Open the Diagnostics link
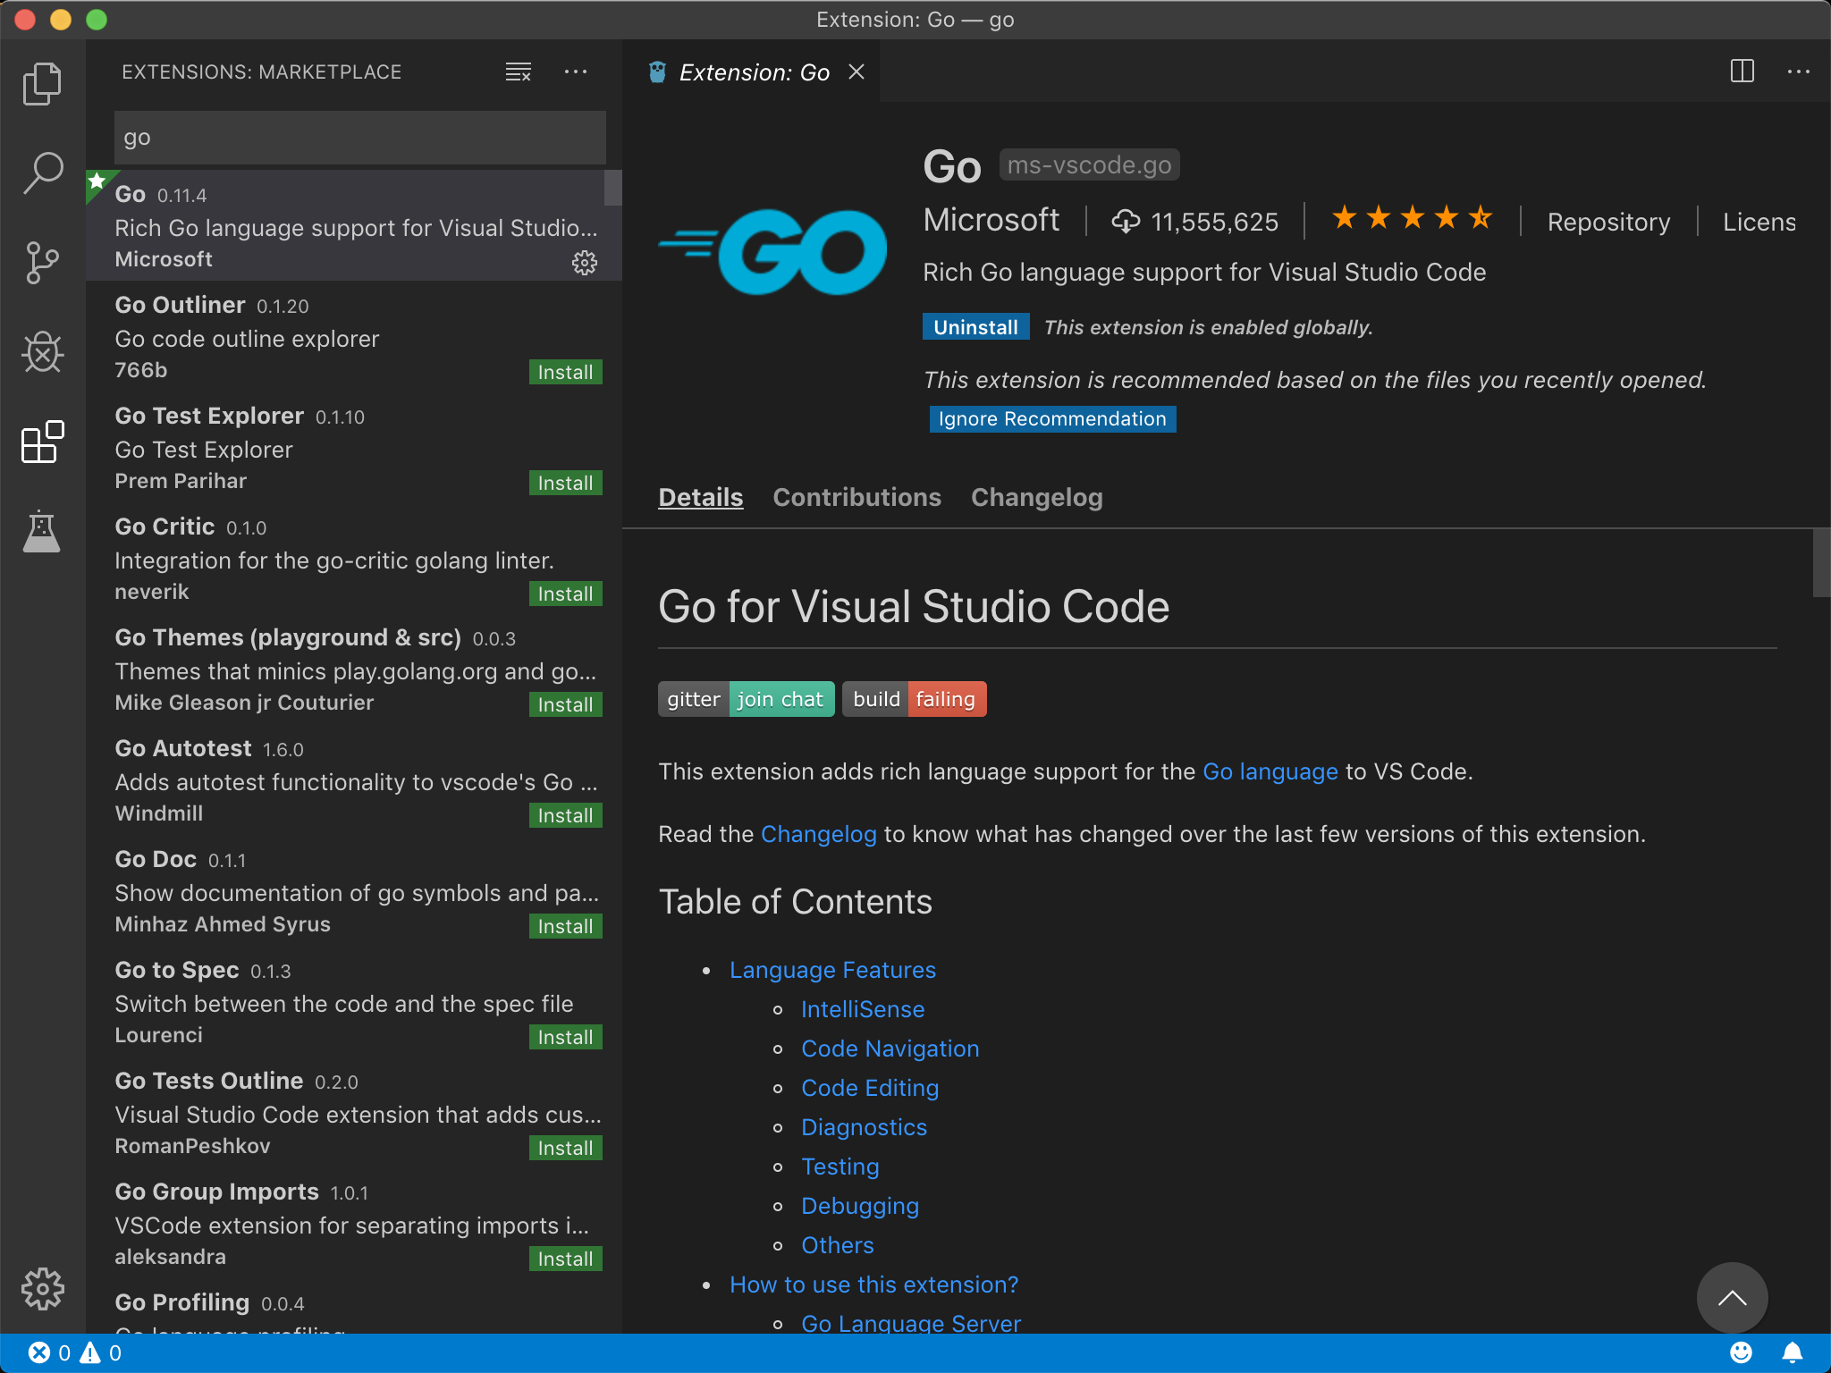This screenshot has height=1373, width=1831. pyautogui.click(x=864, y=1127)
